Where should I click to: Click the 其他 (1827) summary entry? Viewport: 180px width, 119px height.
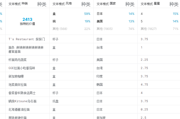click(160, 29)
